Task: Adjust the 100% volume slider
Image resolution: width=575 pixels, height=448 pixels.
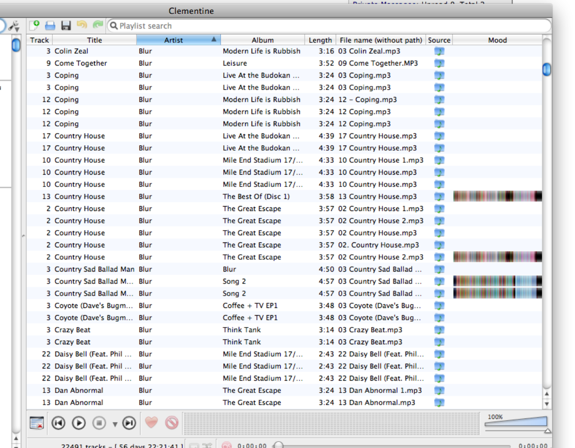Action: click(516, 423)
